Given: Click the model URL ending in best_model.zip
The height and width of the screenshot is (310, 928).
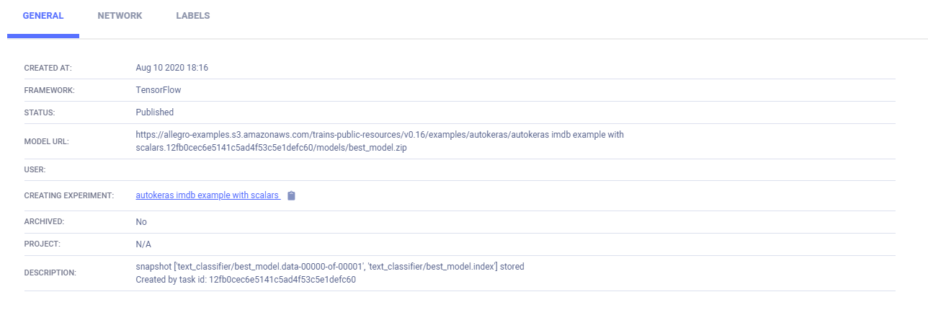Looking at the screenshot, I should pyautogui.click(x=379, y=141).
